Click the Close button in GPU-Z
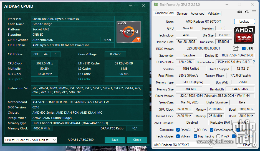The image size is (260, 151). [x=247, y=145]
